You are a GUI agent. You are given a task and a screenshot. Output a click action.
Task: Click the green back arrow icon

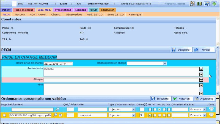pyautogui.click(x=214, y=4)
